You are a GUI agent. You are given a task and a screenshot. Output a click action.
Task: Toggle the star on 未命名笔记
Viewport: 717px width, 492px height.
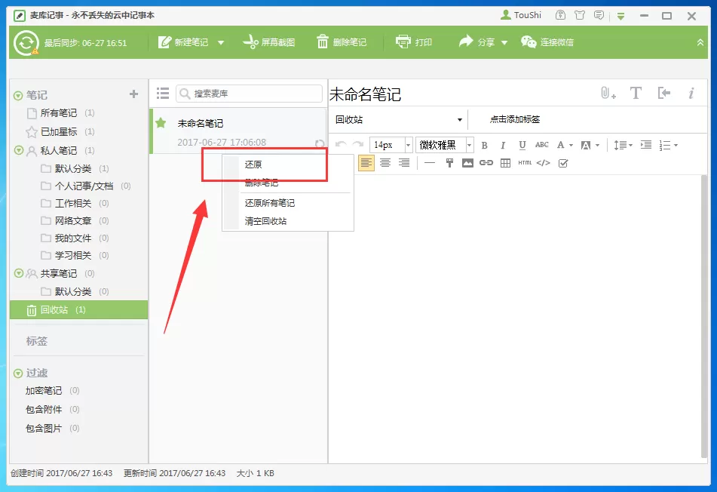[161, 123]
